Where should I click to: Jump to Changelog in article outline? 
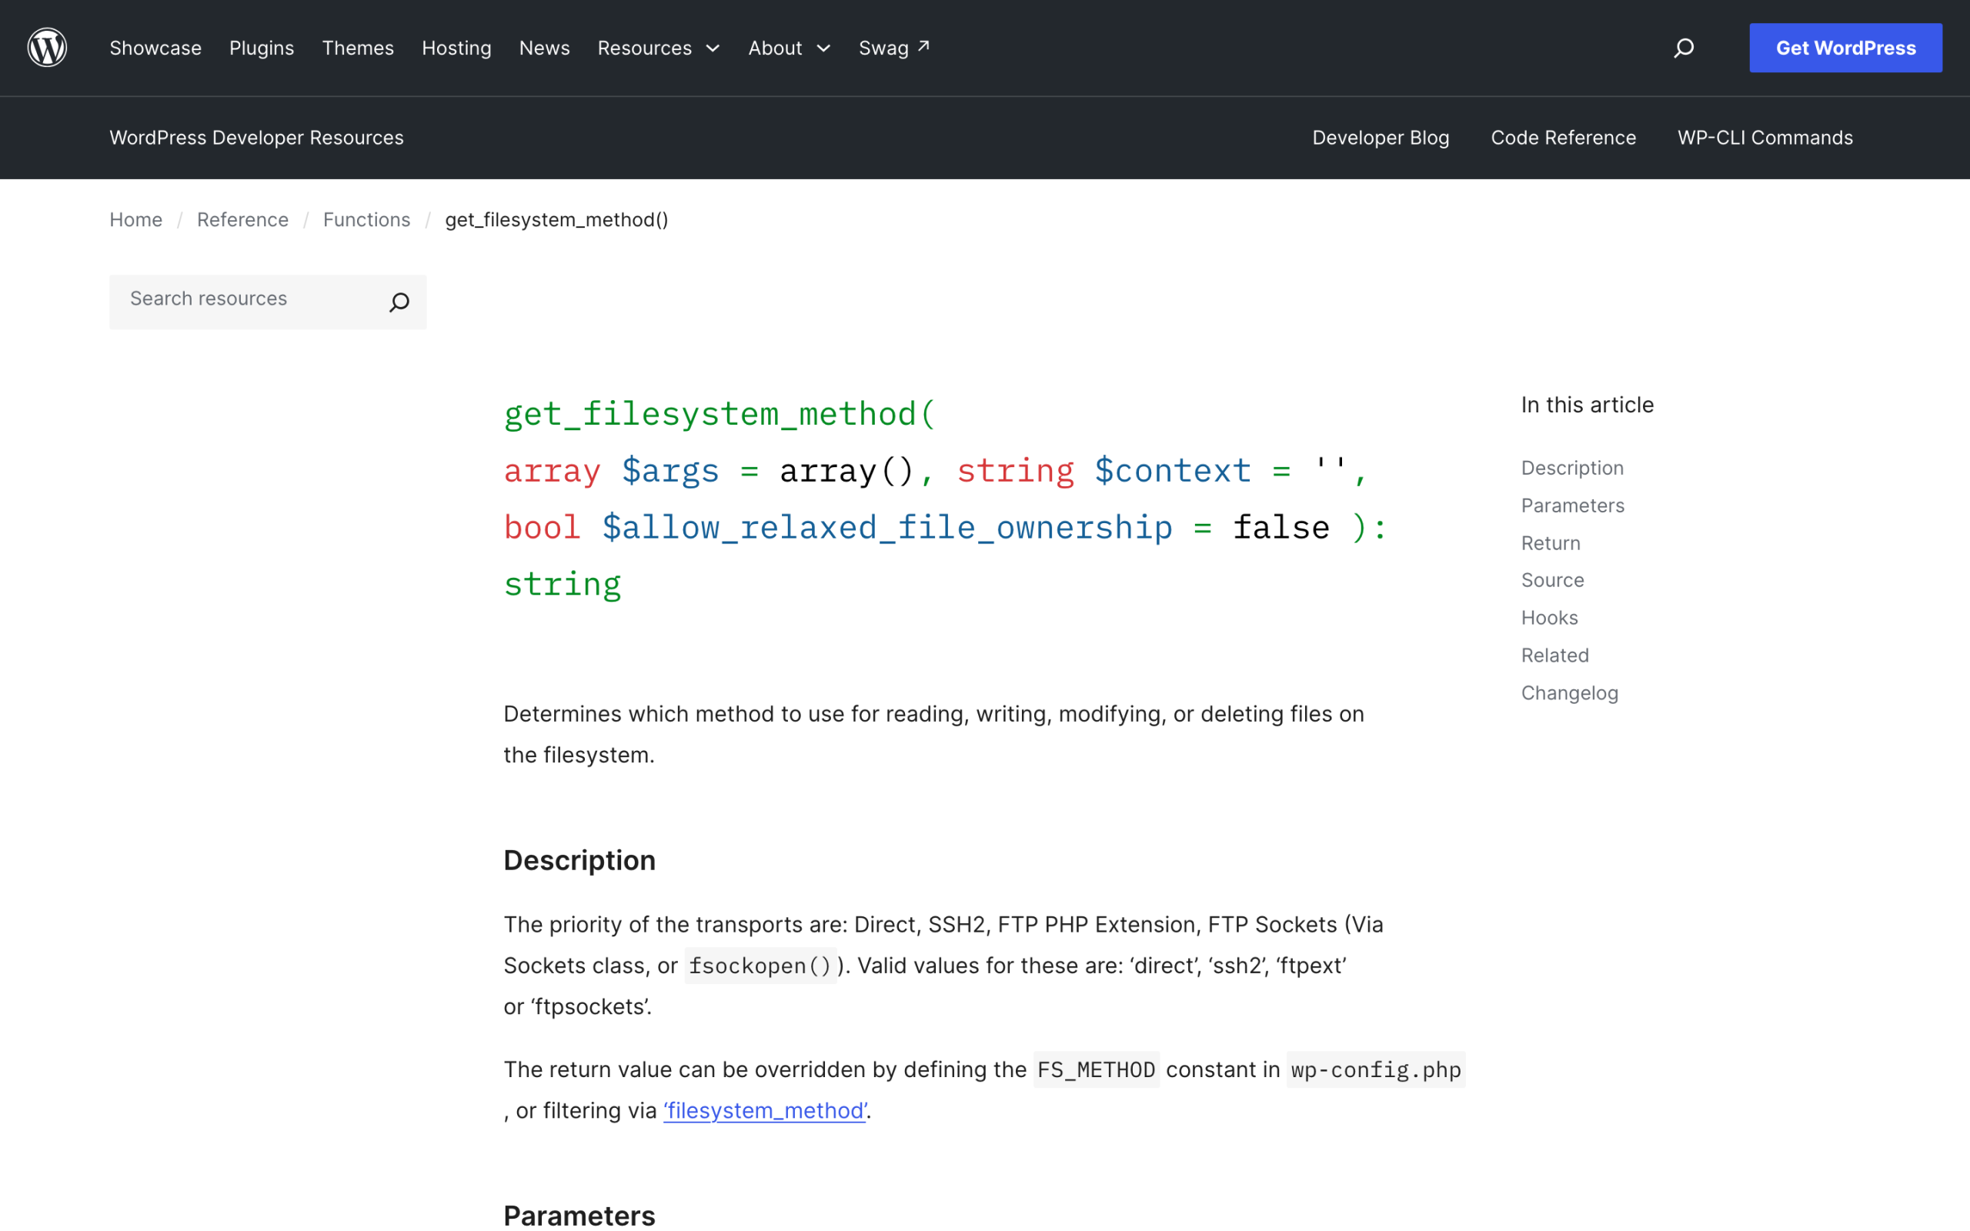coord(1570,693)
